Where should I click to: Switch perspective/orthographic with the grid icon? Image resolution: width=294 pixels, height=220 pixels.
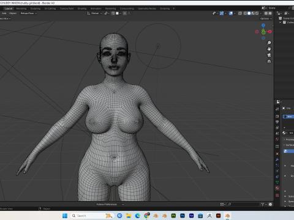pos(269,61)
